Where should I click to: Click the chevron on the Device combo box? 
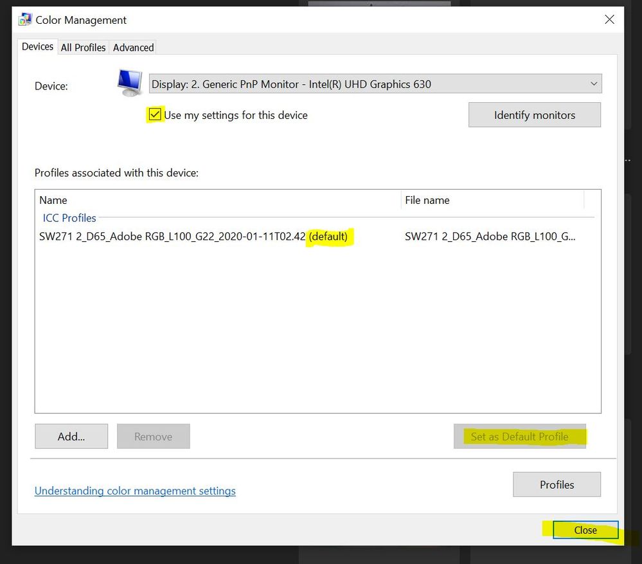click(593, 83)
